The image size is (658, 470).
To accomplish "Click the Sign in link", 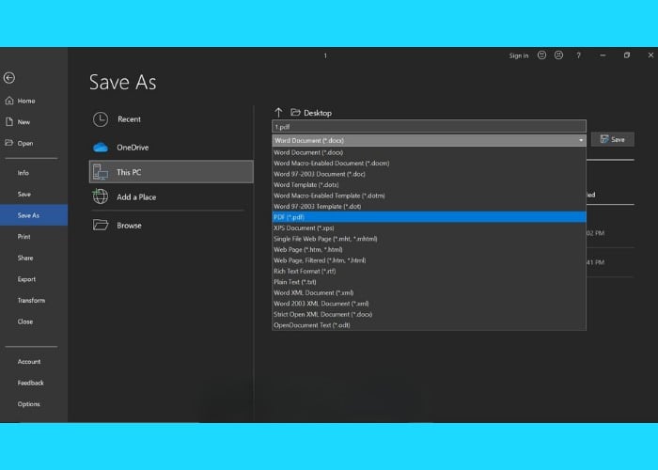I will click(519, 55).
